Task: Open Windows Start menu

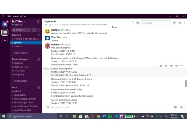Action: [3, 116]
